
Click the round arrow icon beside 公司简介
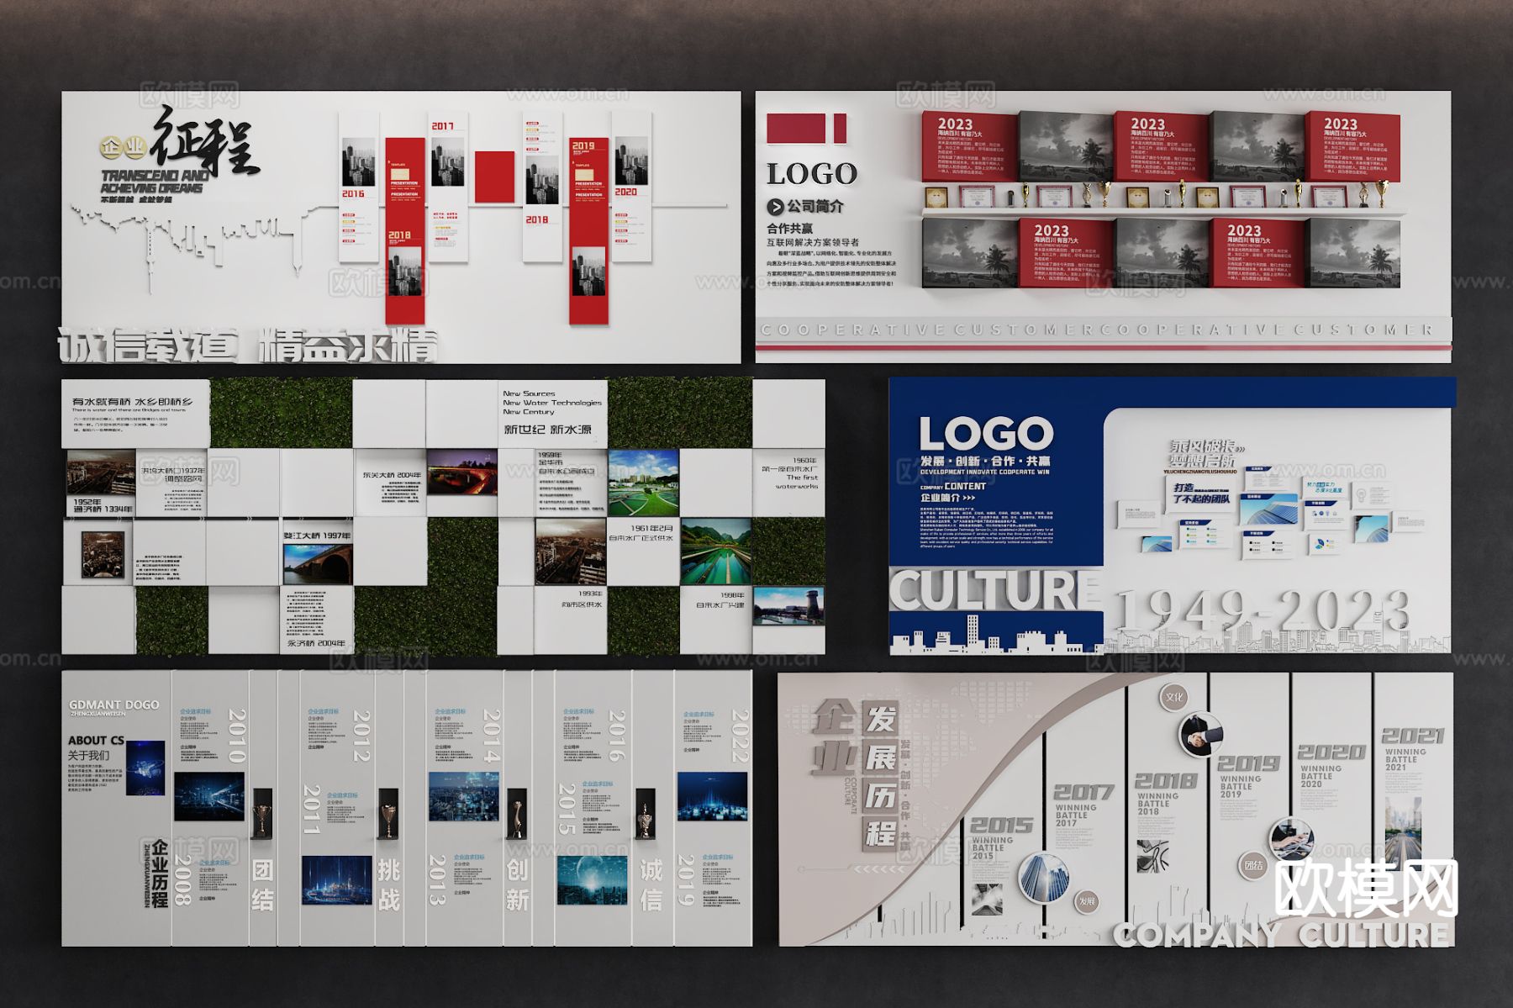click(x=775, y=206)
